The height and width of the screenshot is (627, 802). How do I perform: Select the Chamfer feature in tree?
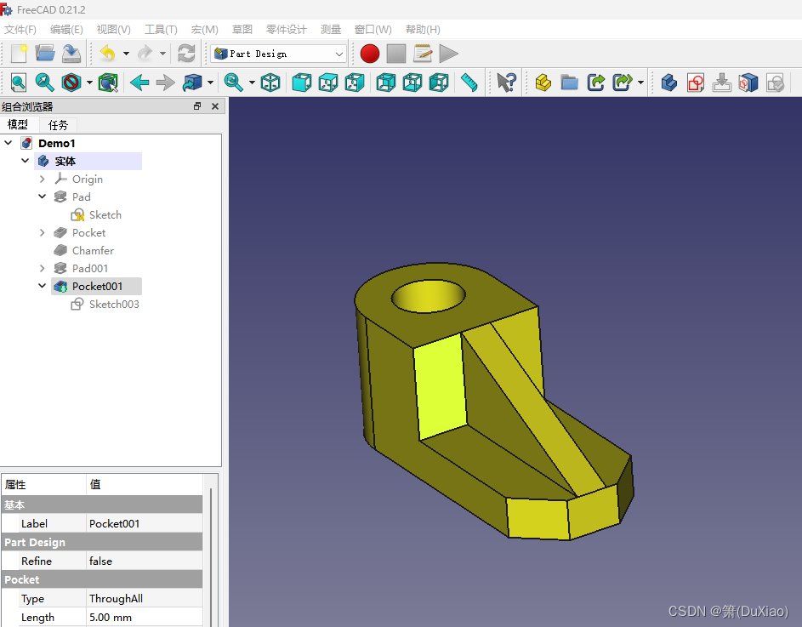[x=93, y=250]
